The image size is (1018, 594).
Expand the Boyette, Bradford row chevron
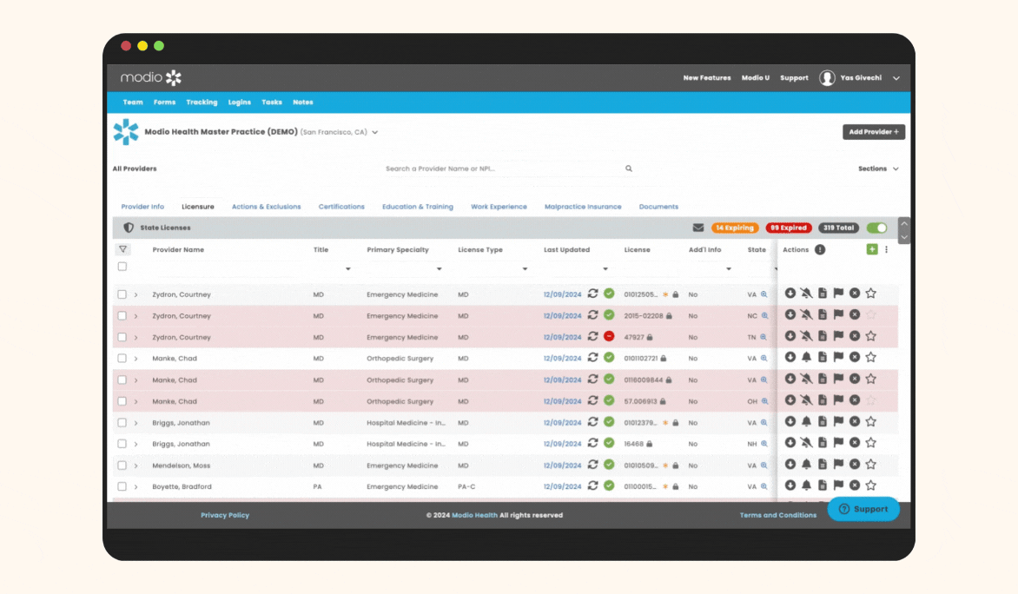pos(136,487)
